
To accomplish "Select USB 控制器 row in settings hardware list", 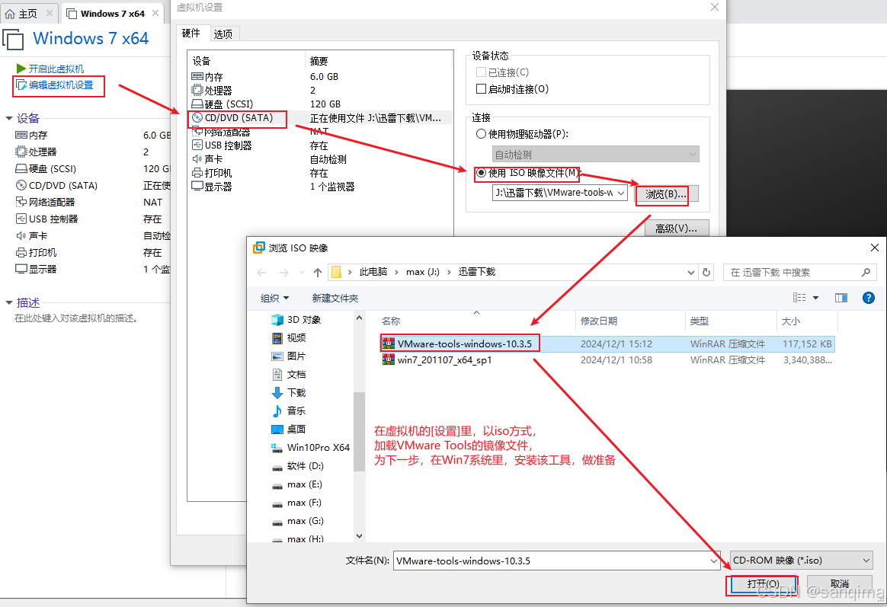I will tap(321, 145).
